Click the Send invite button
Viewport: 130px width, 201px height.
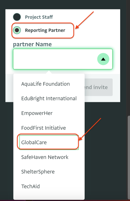pos(99,87)
